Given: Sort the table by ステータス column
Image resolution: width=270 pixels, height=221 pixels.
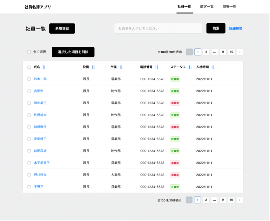Looking at the screenshot, I should (x=190, y=67).
